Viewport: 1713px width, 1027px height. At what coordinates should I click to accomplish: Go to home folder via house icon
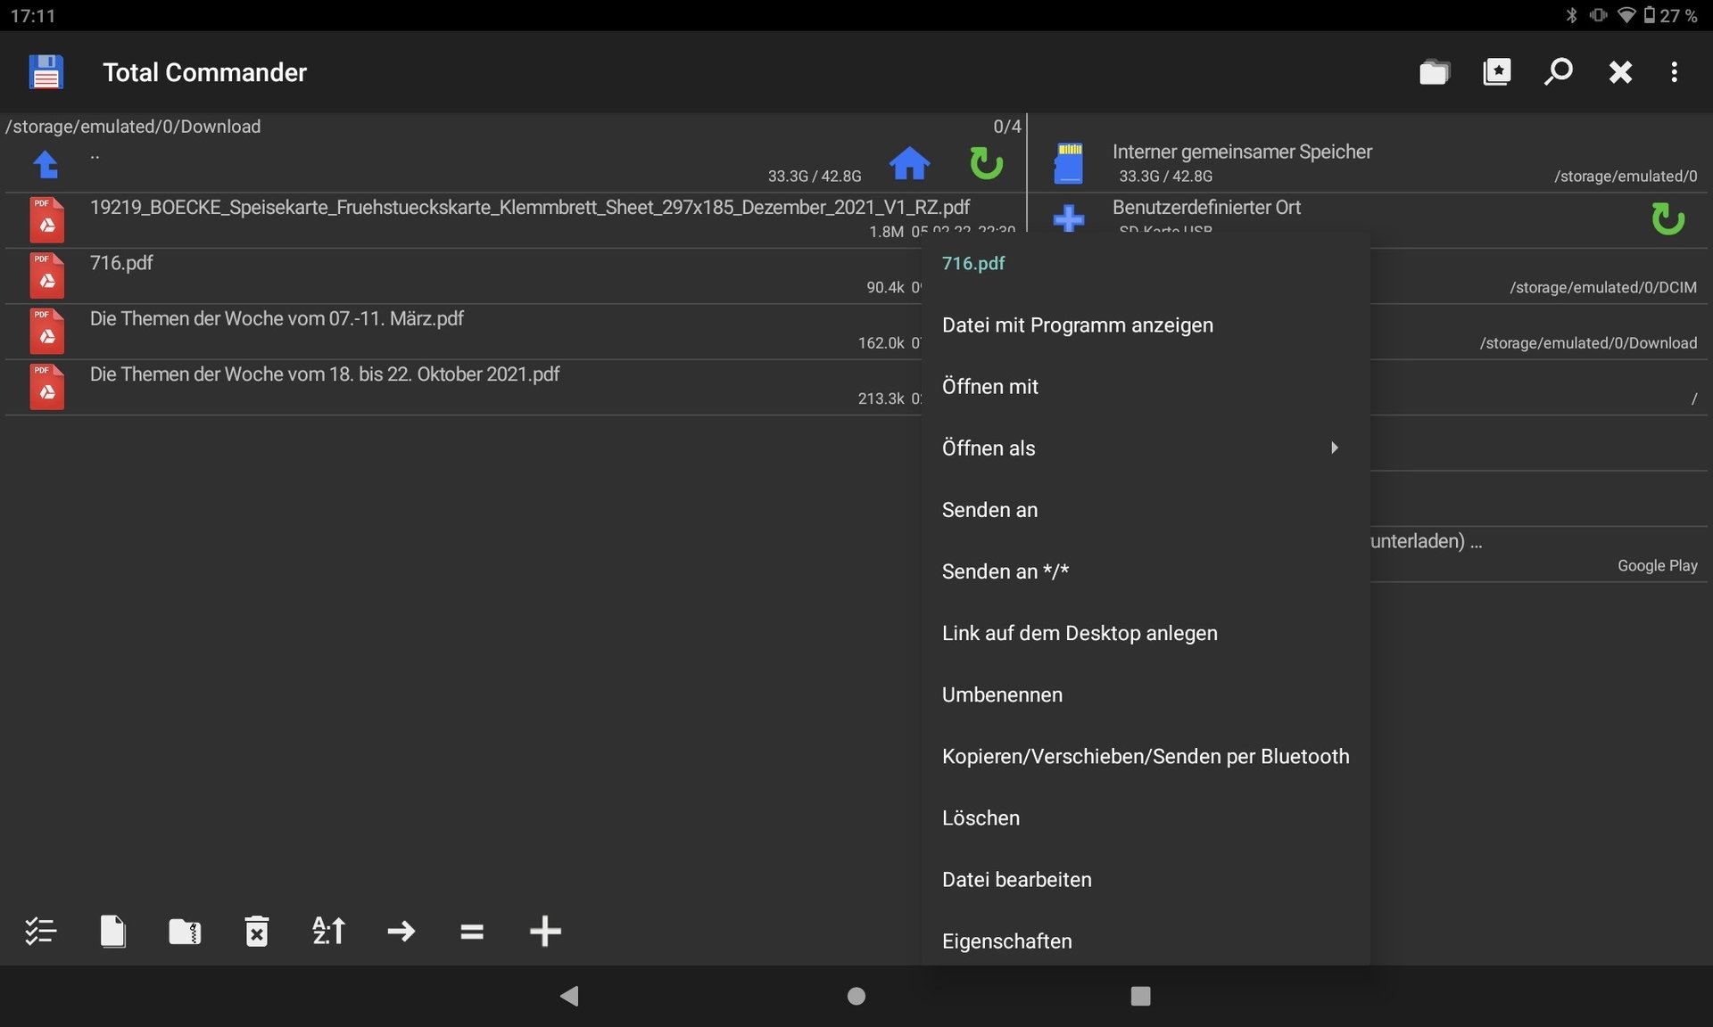click(x=909, y=163)
